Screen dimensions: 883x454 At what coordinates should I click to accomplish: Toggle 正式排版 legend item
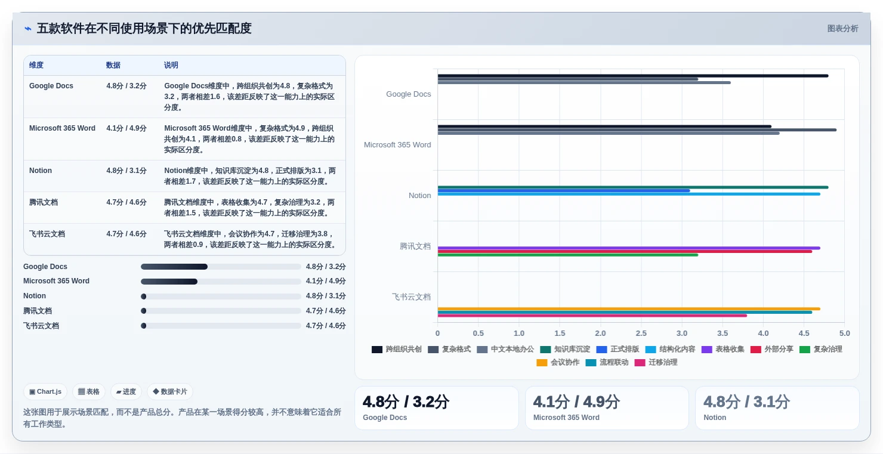tap(618, 350)
